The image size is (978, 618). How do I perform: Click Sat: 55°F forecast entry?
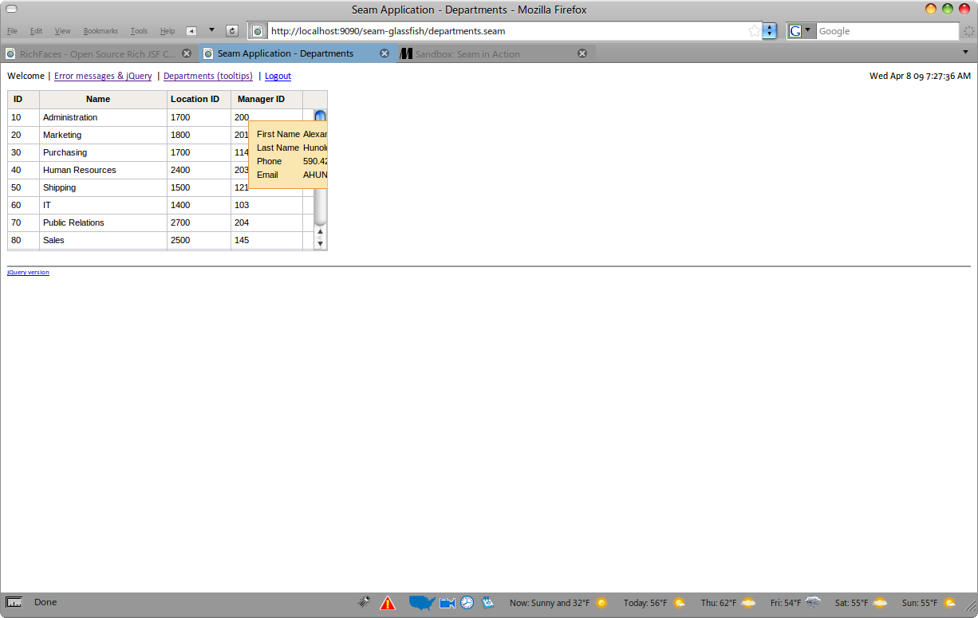[851, 603]
